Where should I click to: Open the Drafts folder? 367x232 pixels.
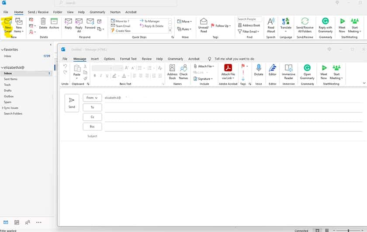(8, 91)
